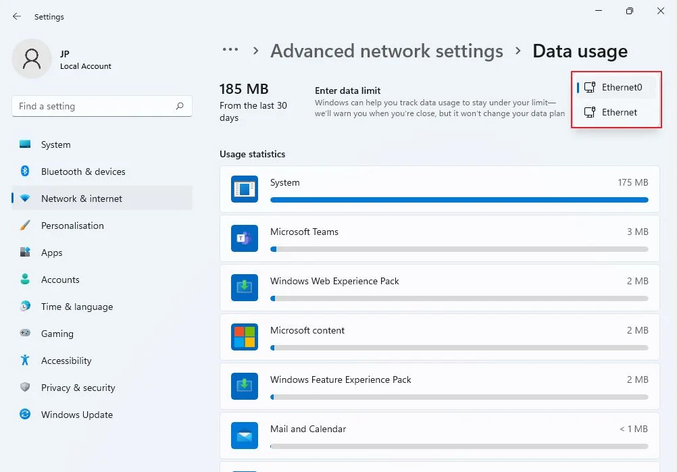The height and width of the screenshot is (472, 677).
Task: Click the Accessibility figure icon
Action: tap(25, 360)
